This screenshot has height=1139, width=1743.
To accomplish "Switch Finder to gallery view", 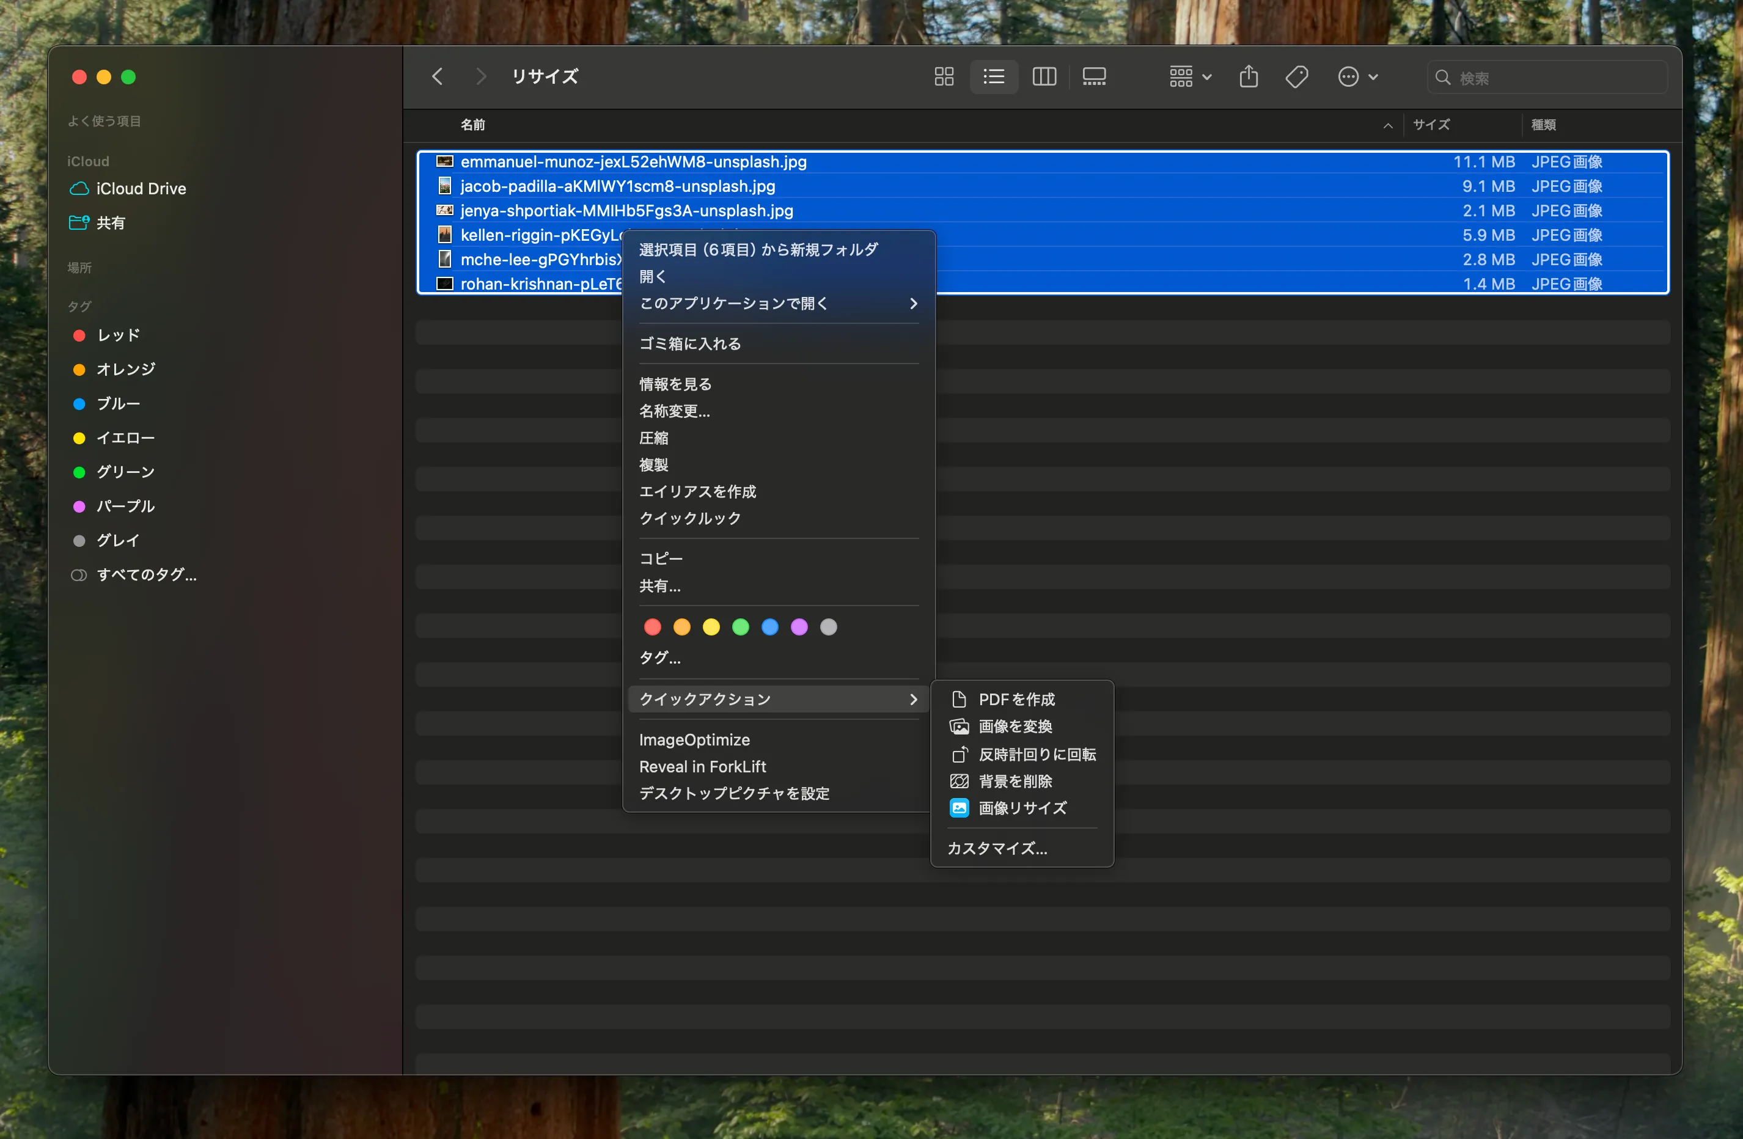I will 1094,77.
